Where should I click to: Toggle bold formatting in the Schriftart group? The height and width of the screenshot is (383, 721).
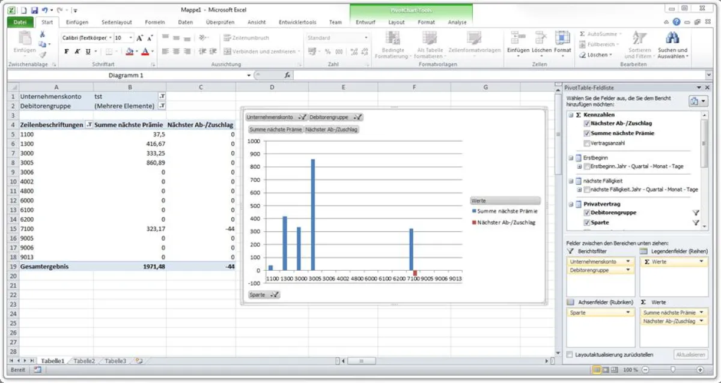67,52
